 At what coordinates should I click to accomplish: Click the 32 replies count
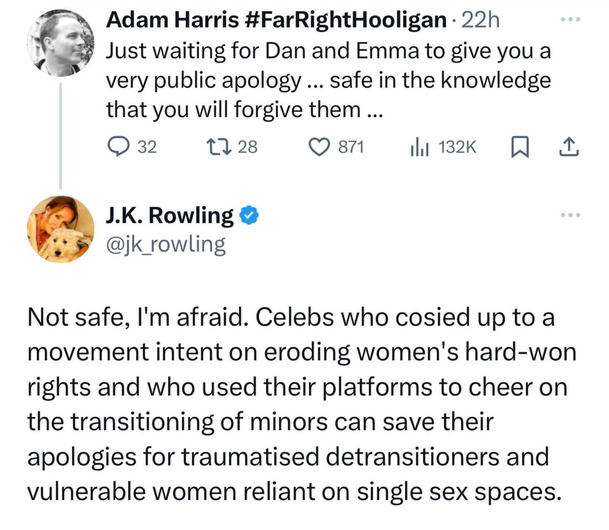[147, 147]
